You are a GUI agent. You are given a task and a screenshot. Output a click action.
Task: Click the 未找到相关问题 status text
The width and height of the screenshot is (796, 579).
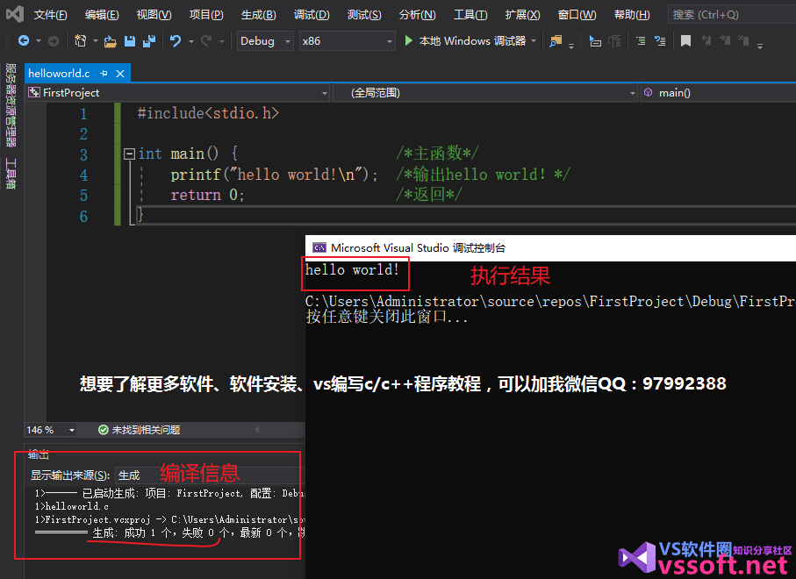(x=146, y=430)
